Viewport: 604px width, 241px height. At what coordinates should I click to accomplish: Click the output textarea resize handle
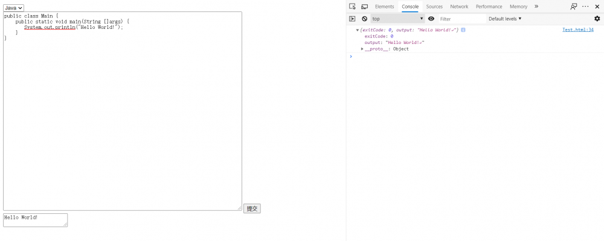coord(65,225)
